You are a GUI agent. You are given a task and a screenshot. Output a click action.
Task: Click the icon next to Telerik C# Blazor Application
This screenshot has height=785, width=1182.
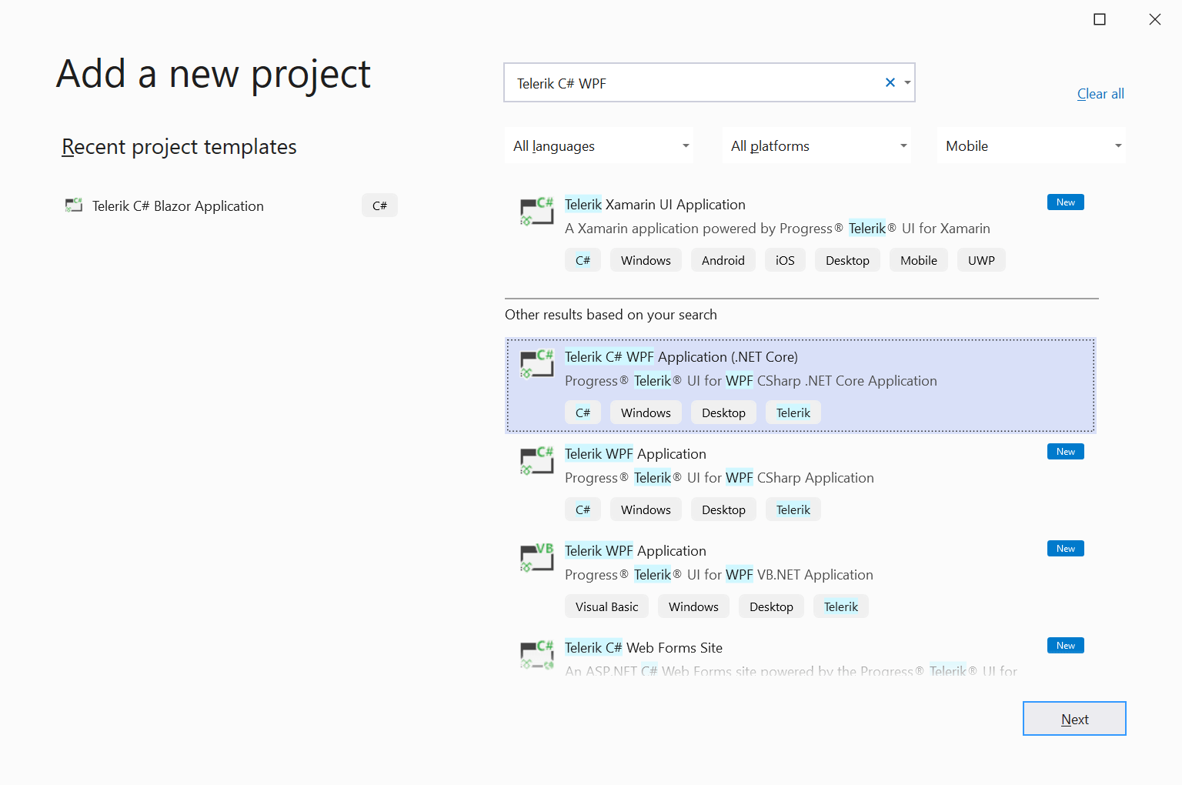(x=73, y=205)
